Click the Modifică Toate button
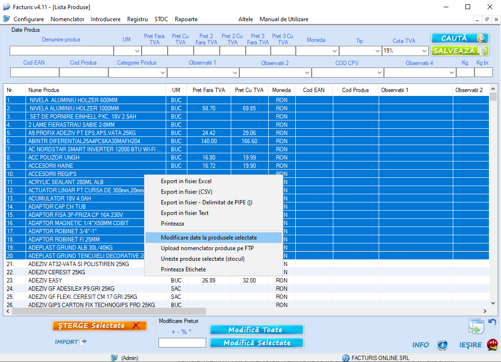 coord(256,330)
